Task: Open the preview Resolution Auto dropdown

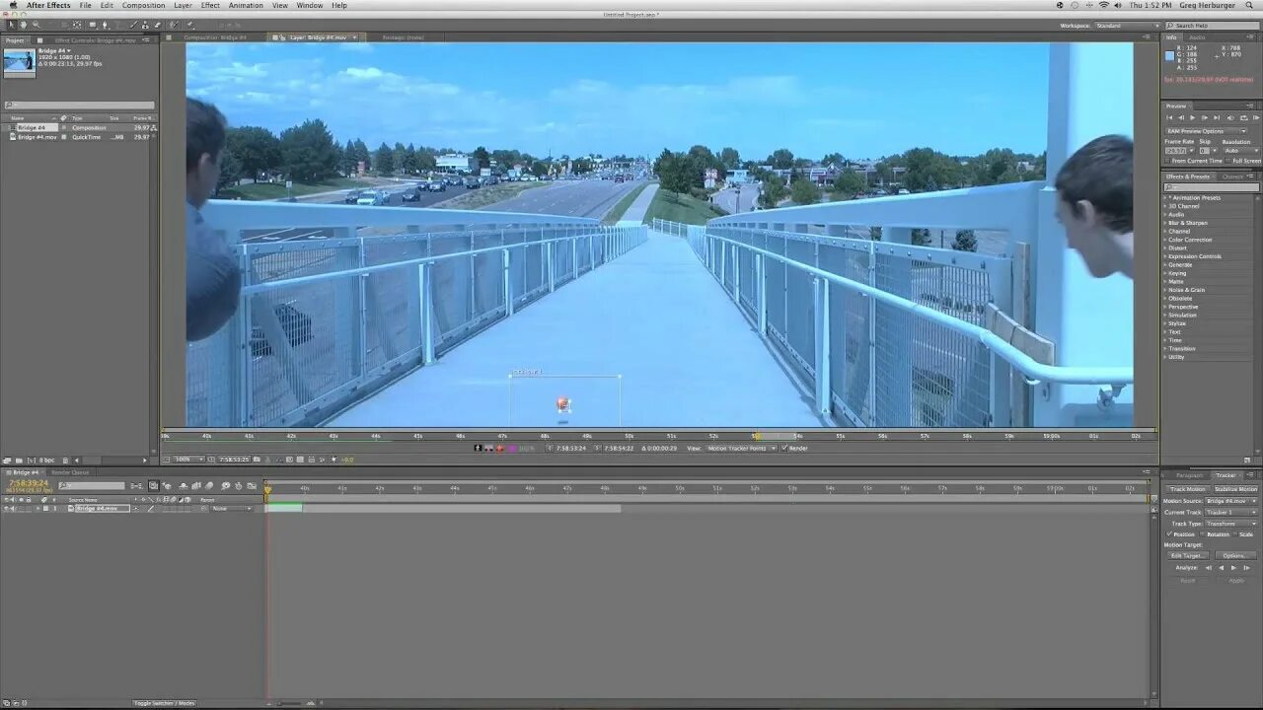Action: [x=1240, y=151]
